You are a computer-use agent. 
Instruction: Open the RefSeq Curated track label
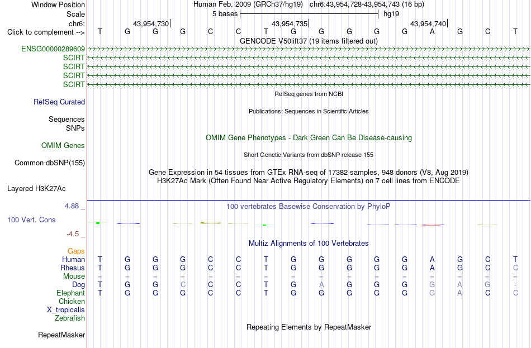59,102
